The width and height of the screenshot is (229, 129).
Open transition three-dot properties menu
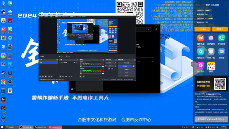(115, 69)
